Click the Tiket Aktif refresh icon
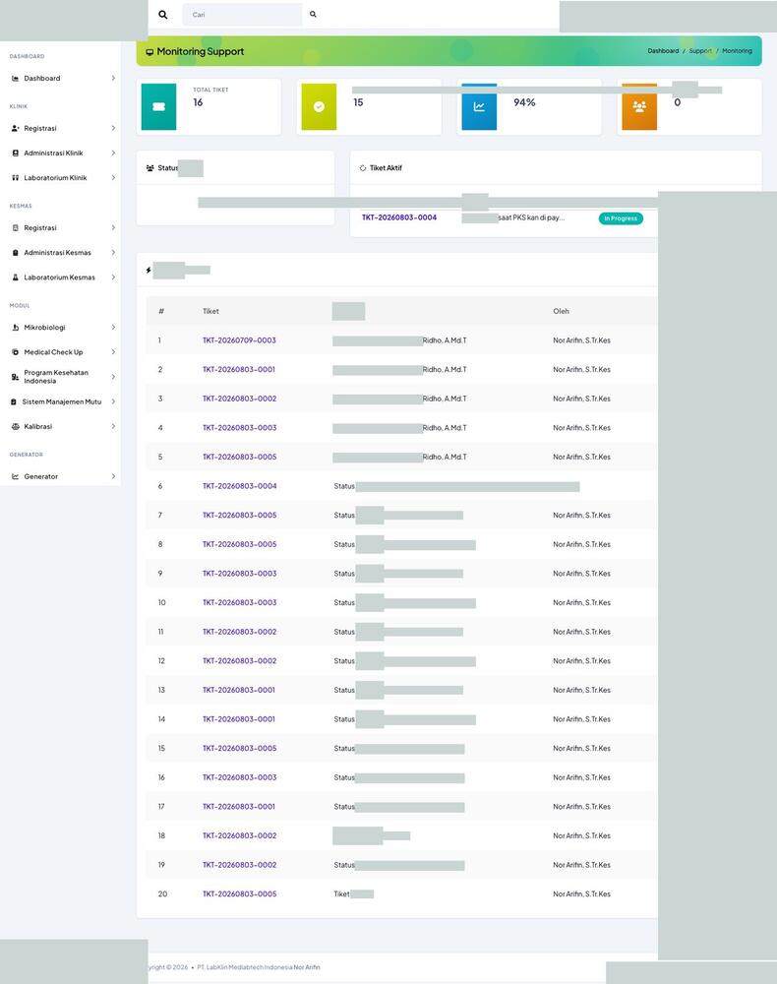This screenshot has height=984, width=777. click(363, 168)
